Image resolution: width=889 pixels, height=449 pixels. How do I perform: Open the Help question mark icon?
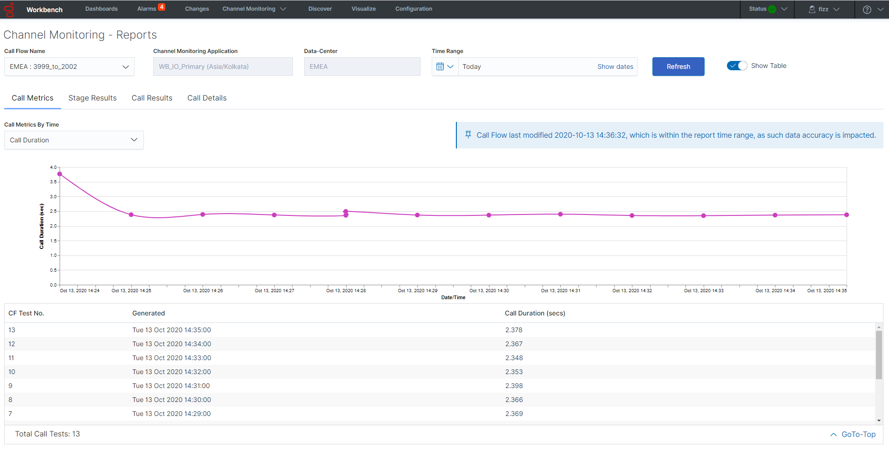point(867,9)
